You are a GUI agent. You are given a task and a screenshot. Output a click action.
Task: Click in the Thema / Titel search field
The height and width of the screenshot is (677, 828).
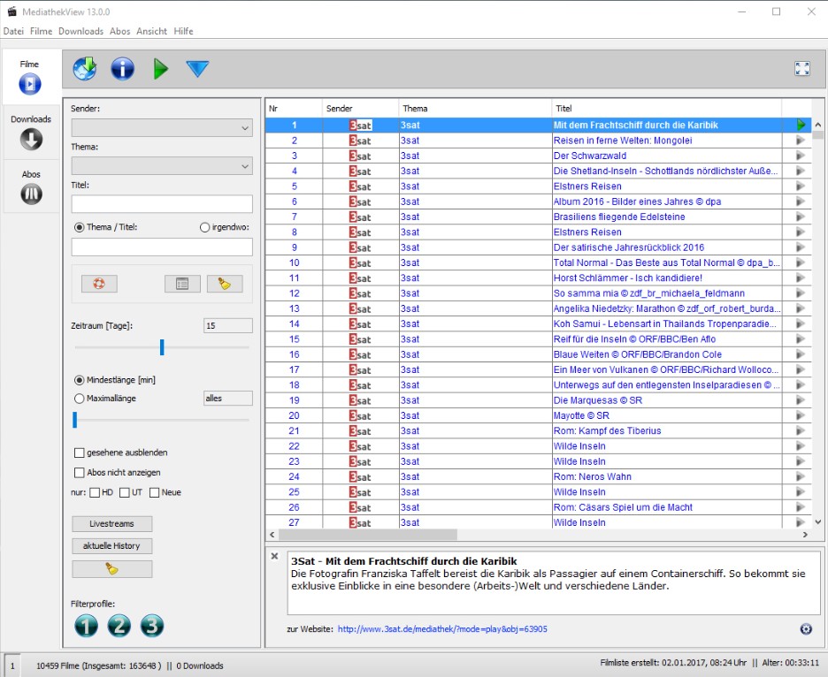coord(162,247)
